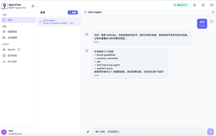
Task: Open API 访问 in the sidebar
Action: click(18, 62)
